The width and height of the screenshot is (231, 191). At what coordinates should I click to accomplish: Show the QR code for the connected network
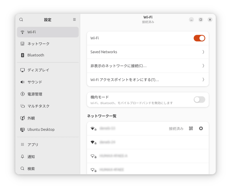[x=191, y=128]
